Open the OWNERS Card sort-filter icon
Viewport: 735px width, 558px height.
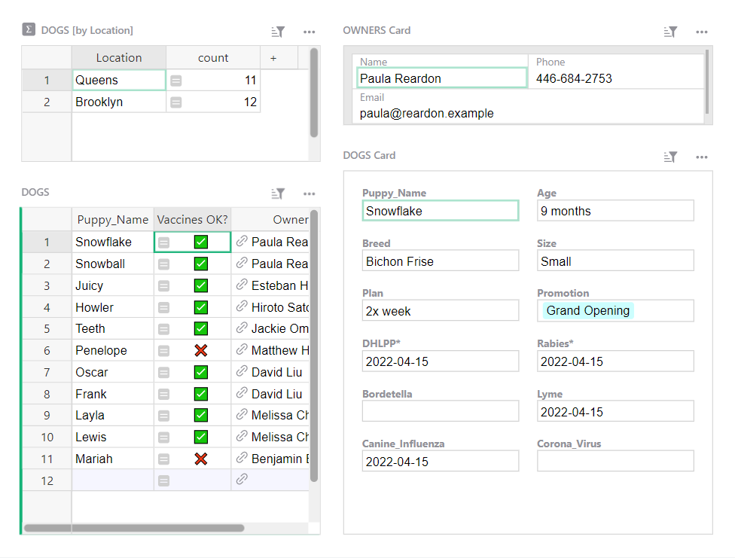tap(670, 32)
